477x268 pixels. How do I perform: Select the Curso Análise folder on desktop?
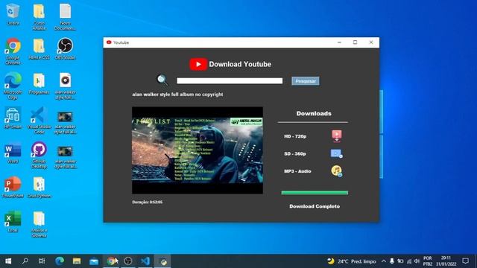click(x=39, y=16)
